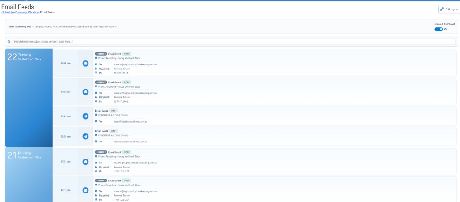
Task: Click the Email Feeds page heading
Action: click(18, 7)
